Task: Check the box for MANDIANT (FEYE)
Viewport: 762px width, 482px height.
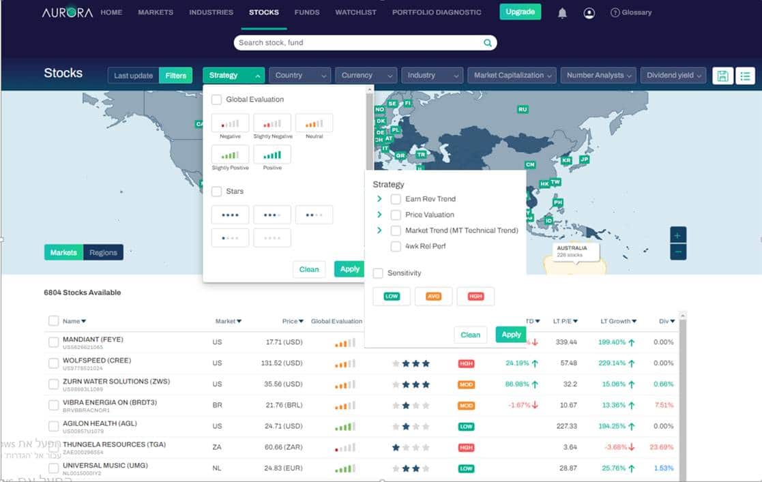Action: click(53, 342)
